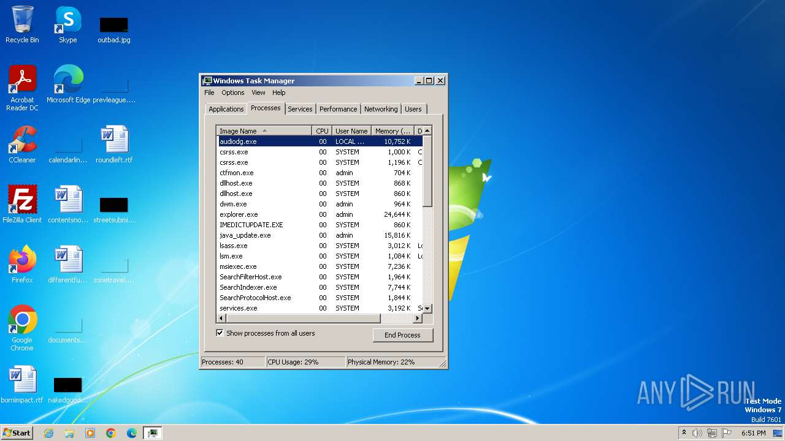The width and height of the screenshot is (785, 441).
Task: Switch to the Applications tab
Action: pyautogui.click(x=226, y=109)
